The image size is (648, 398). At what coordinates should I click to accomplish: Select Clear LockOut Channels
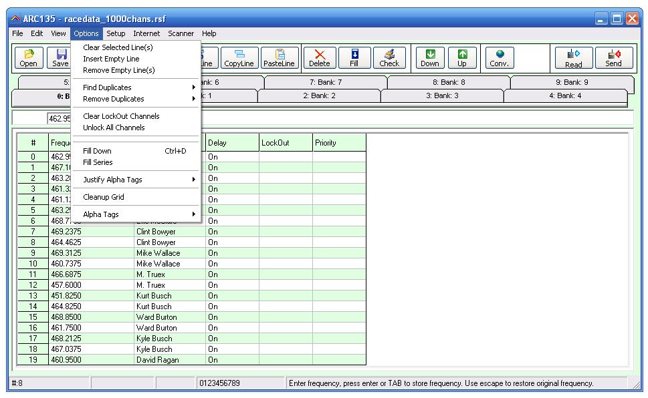[136, 116]
